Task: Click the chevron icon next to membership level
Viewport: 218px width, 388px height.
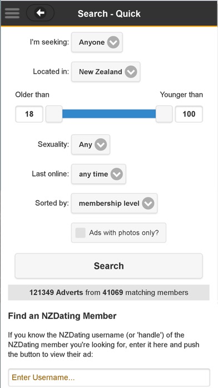Action: click(x=148, y=203)
